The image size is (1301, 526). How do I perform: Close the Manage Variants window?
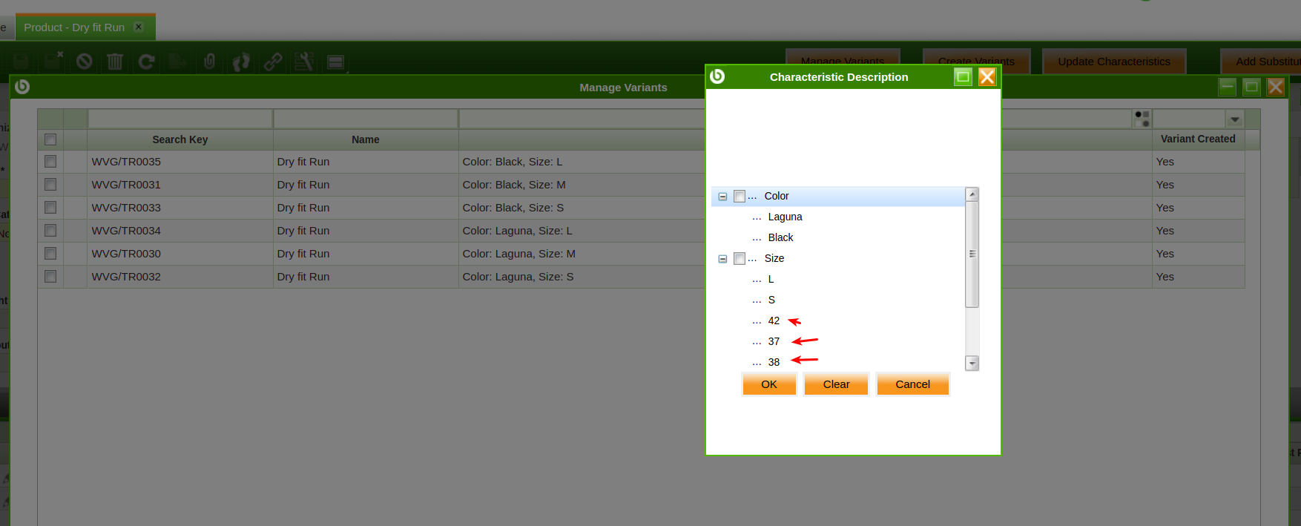coord(1276,87)
